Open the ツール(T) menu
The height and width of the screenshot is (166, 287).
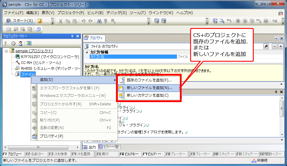pos(138,13)
